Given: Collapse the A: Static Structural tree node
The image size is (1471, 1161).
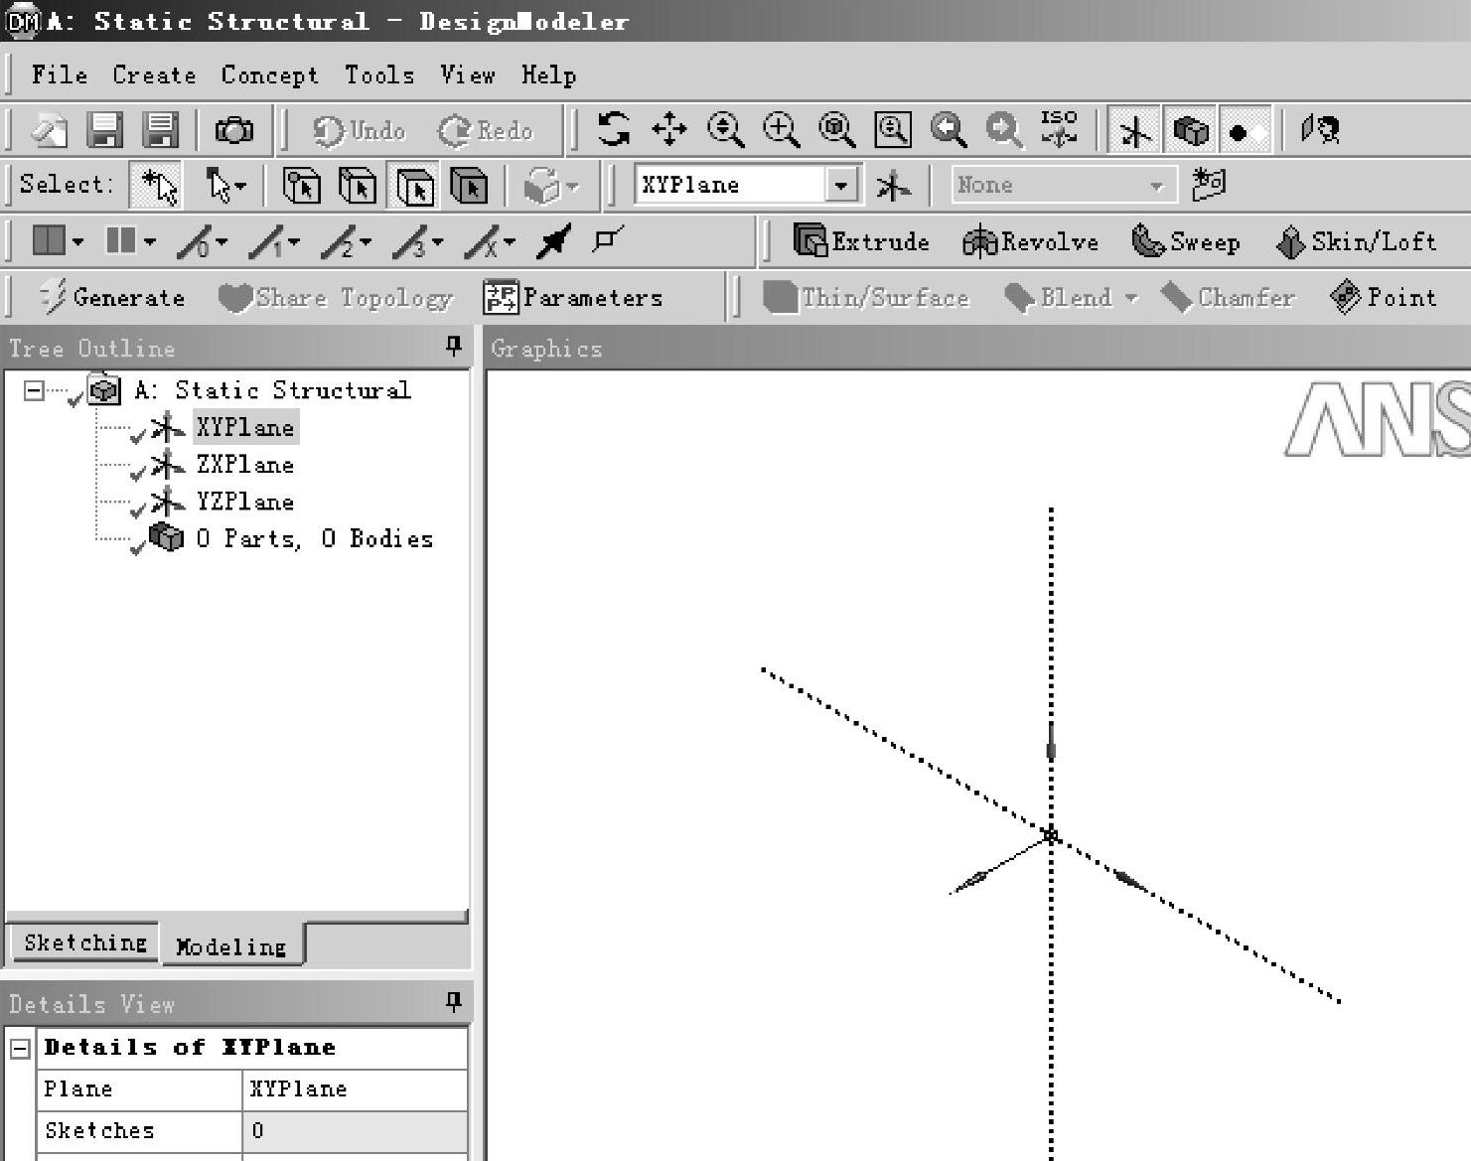Looking at the screenshot, I should 34,390.
